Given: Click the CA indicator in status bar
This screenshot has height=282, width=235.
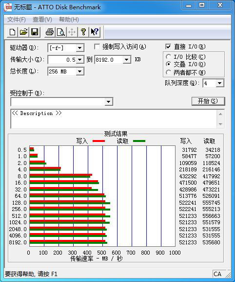Looking at the screenshot, I should [217, 274].
